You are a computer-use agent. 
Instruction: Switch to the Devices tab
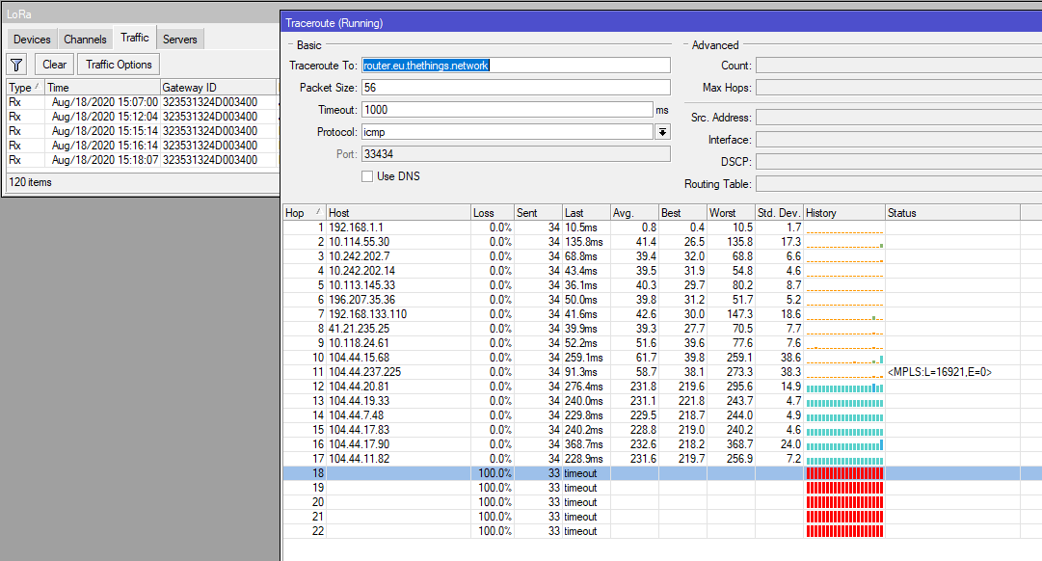point(32,40)
